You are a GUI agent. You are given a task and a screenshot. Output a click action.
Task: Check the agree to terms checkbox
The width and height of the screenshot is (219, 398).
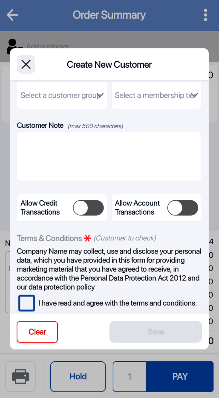27,303
